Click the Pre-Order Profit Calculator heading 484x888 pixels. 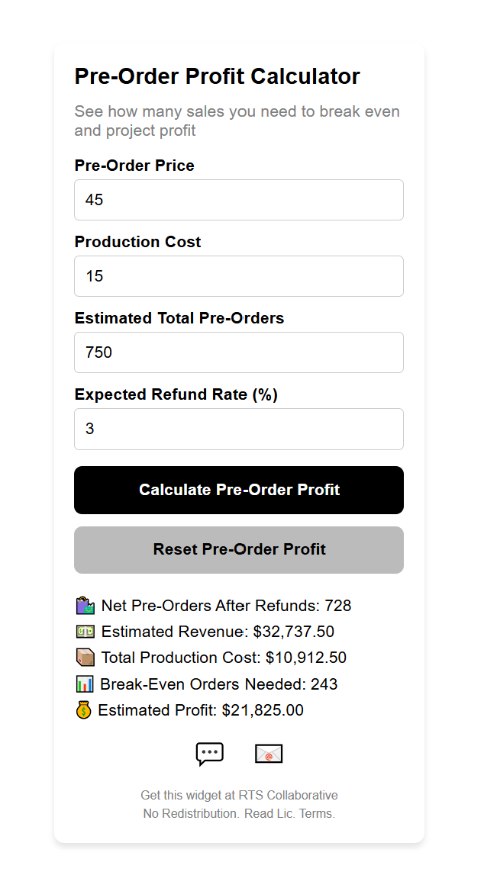(x=216, y=76)
